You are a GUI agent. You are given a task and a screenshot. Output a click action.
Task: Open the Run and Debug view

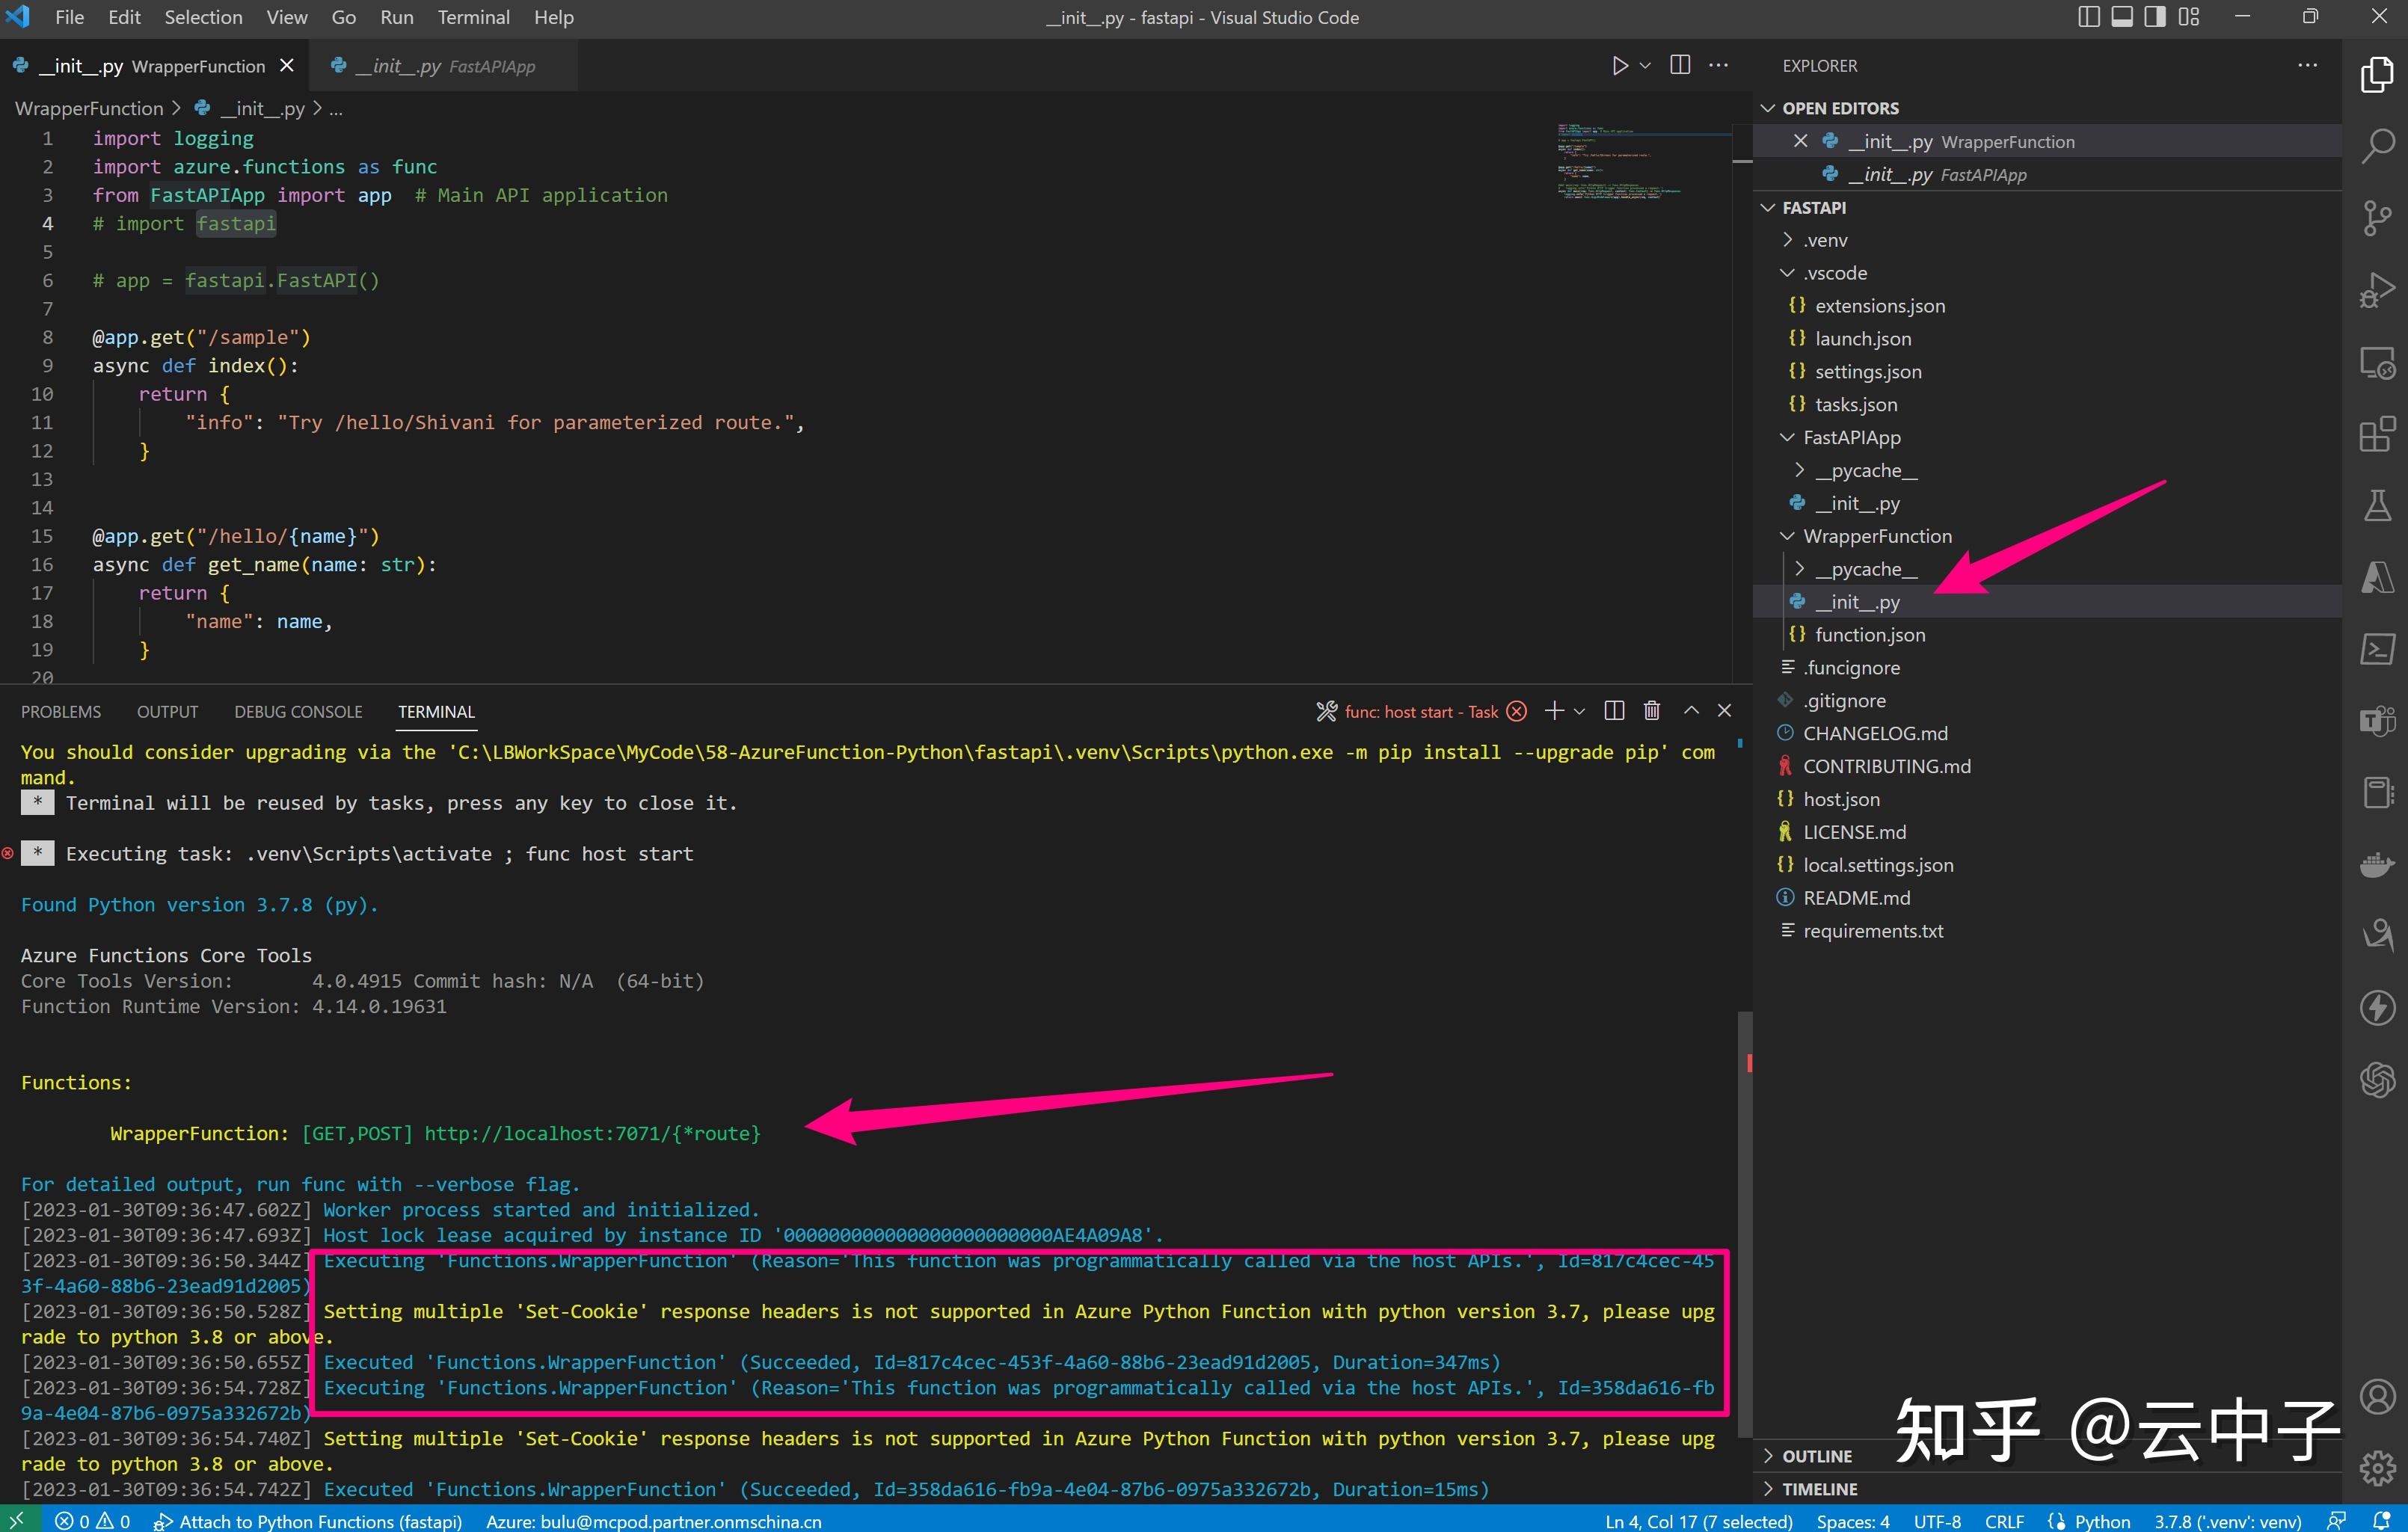pyautogui.click(x=2378, y=290)
